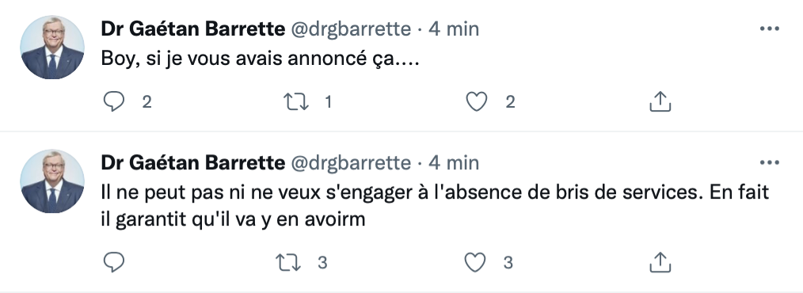Reply to the "bris de services" tweet
Viewport: 803px width, 293px height.
click(114, 263)
